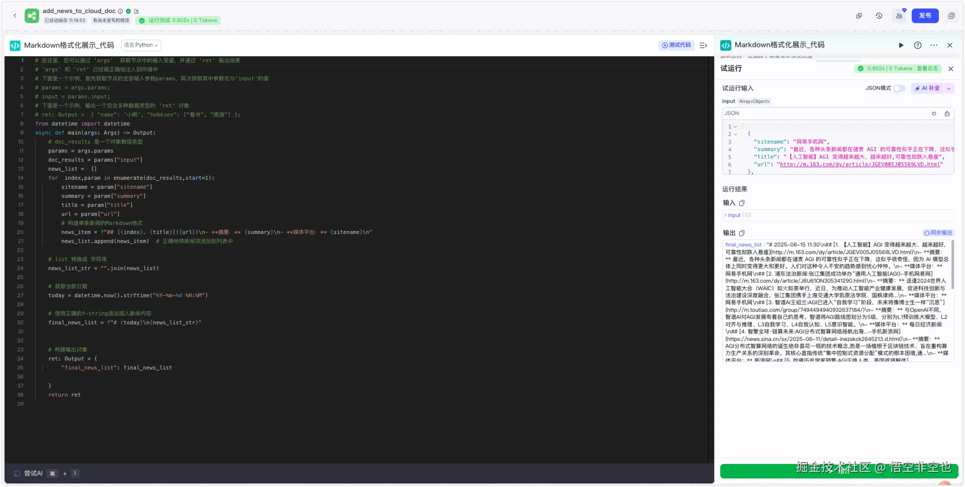Click the JSON editor clipboard icon
The width and height of the screenshot is (965, 487).
947,113
